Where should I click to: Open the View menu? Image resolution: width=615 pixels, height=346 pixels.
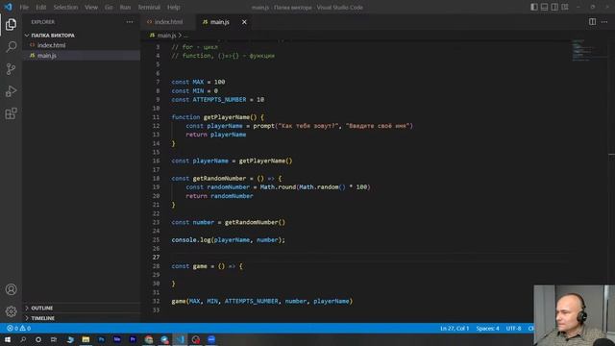[x=91, y=7]
